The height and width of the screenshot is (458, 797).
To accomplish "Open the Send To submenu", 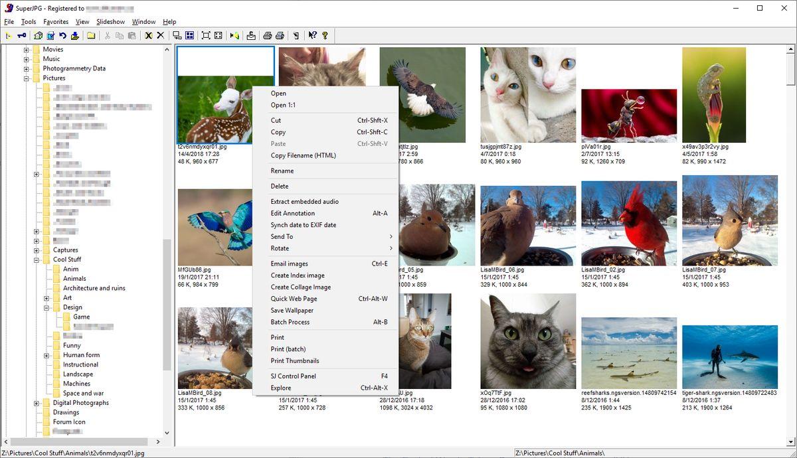I will (325, 236).
